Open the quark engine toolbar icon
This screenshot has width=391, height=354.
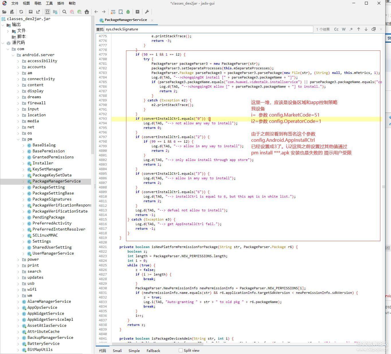(x=121, y=12)
